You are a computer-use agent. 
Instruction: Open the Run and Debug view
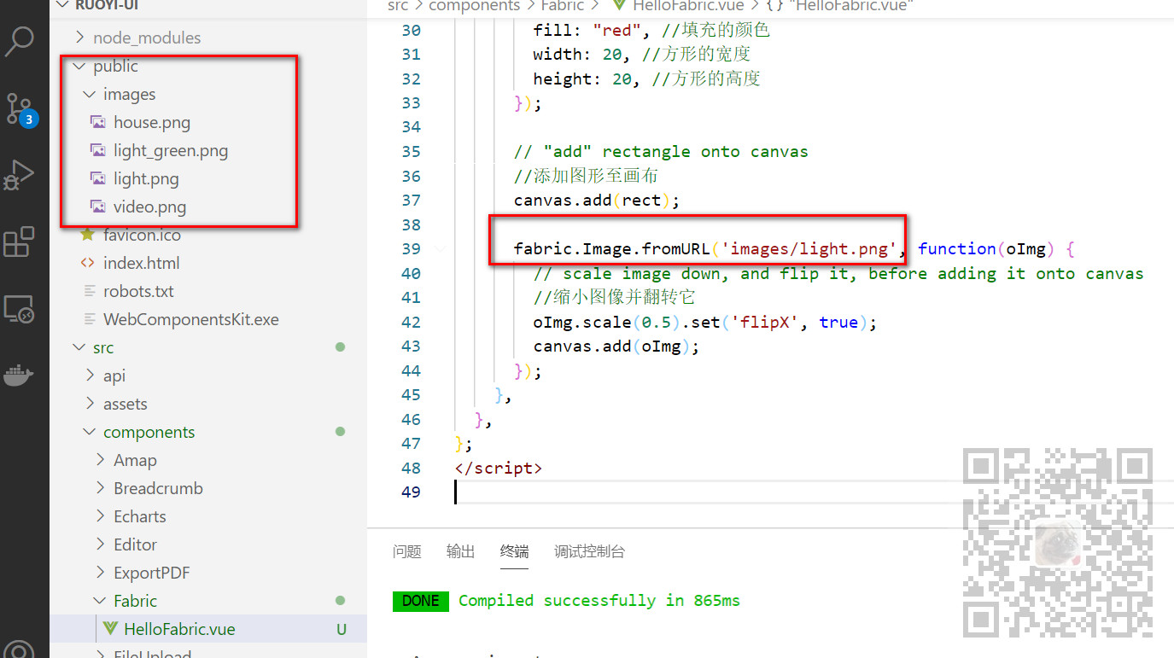(19, 175)
